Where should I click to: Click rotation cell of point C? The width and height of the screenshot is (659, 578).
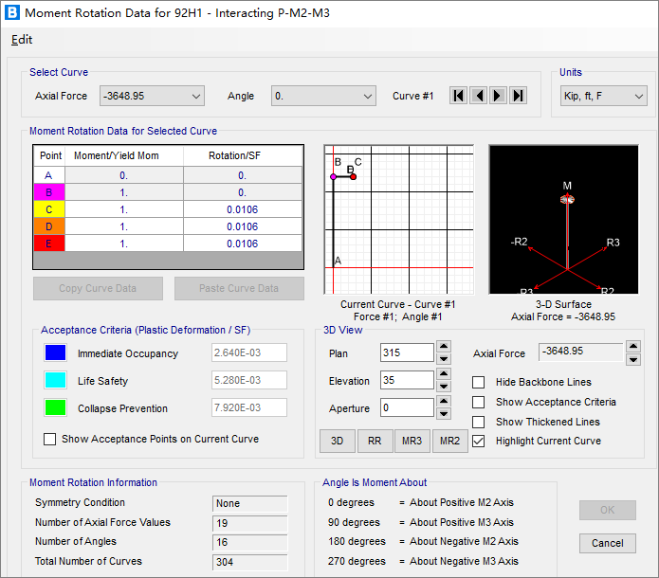[243, 209]
